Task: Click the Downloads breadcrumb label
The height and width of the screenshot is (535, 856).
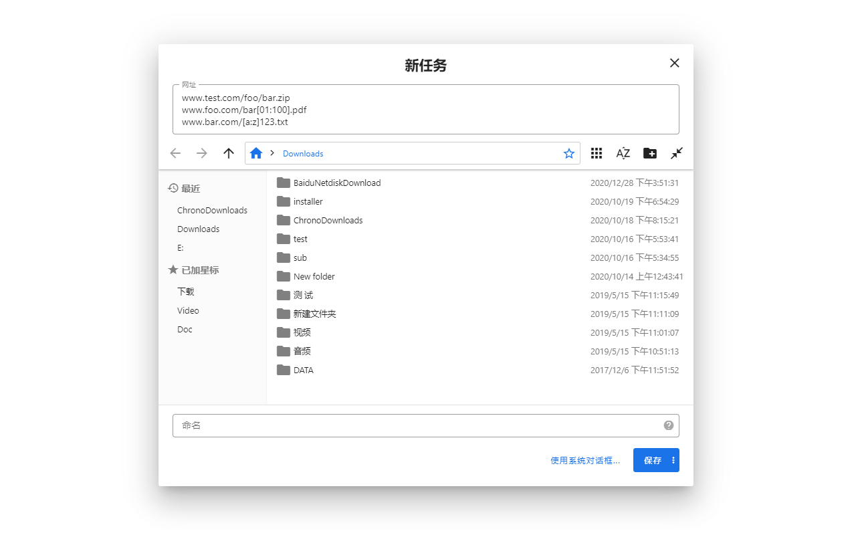Action: 303,154
